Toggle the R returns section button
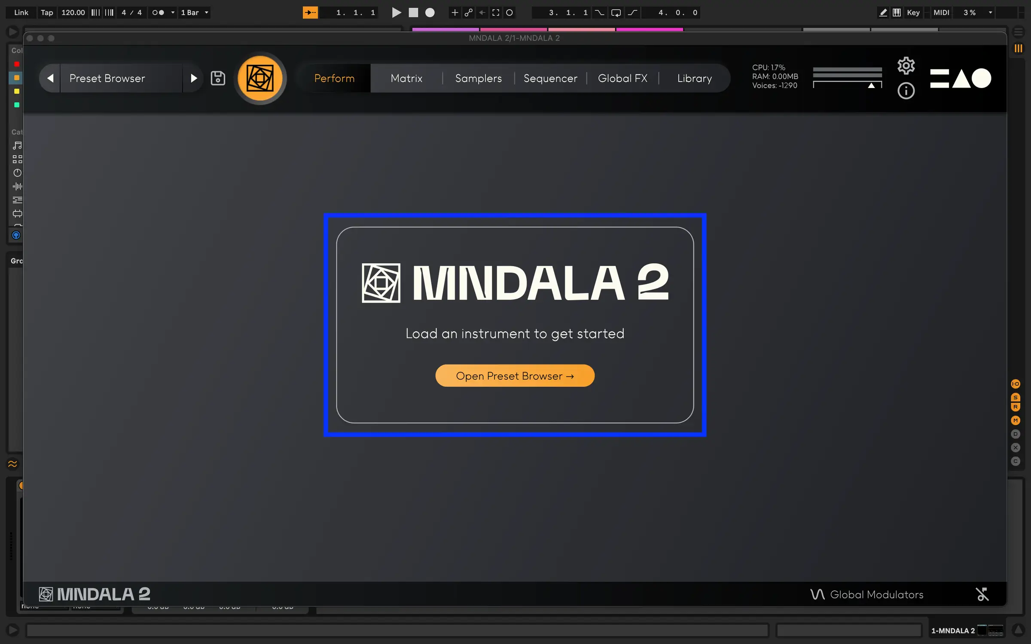This screenshot has height=644, width=1031. tap(1016, 407)
